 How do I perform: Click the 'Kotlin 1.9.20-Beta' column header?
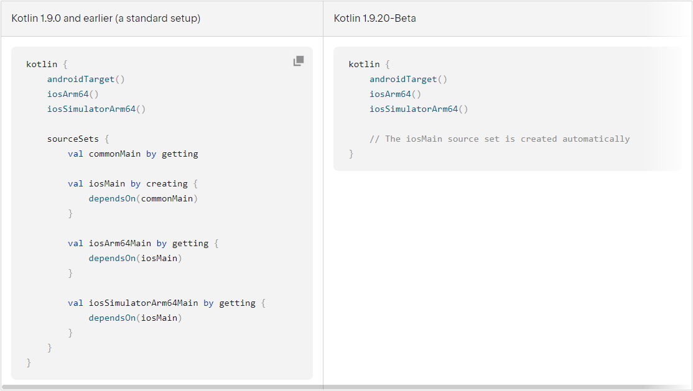[374, 19]
